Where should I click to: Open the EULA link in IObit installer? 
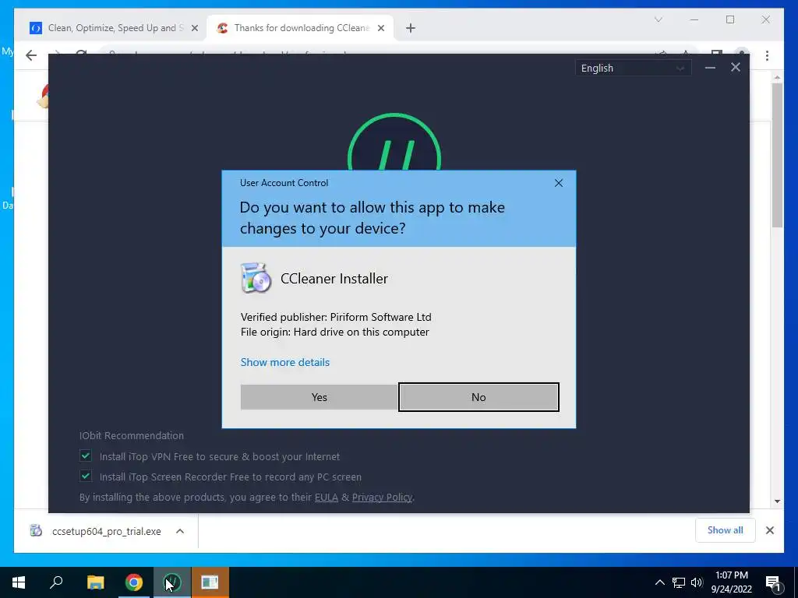point(327,498)
